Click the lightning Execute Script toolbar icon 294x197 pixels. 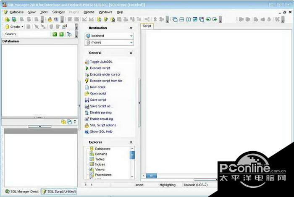tap(106, 19)
